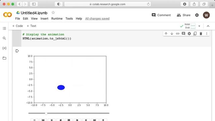Add a new Code cell
Screen dimensions: 215x121
(x=17, y=26)
